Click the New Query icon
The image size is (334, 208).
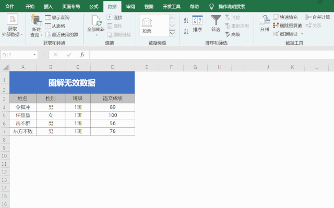click(x=36, y=21)
